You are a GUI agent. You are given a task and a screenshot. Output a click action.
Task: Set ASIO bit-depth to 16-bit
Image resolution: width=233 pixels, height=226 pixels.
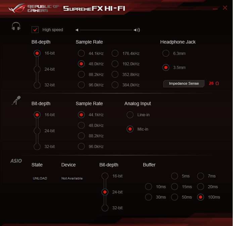point(105,176)
